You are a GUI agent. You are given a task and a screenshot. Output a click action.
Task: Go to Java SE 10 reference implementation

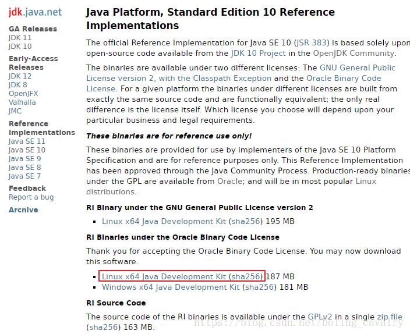27,150
